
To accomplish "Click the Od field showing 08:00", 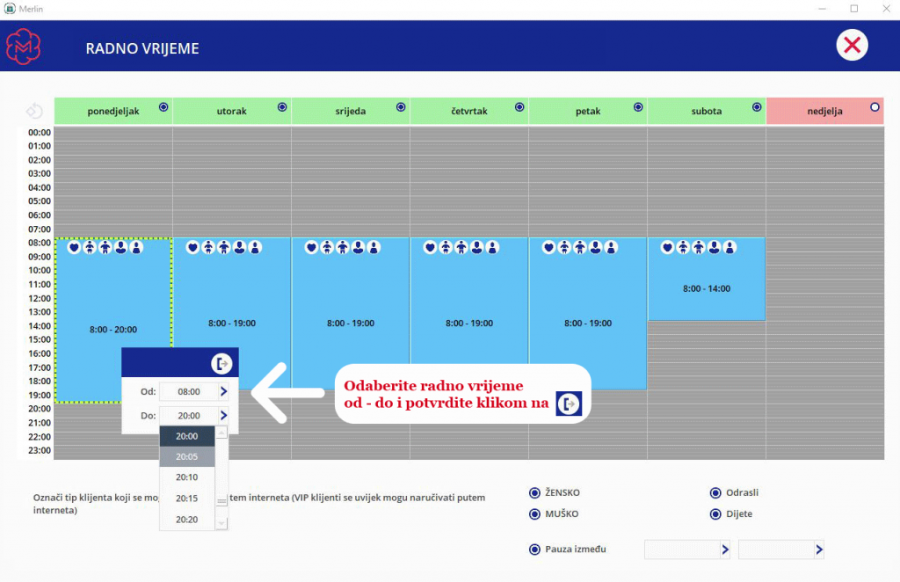I will (189, 391).
